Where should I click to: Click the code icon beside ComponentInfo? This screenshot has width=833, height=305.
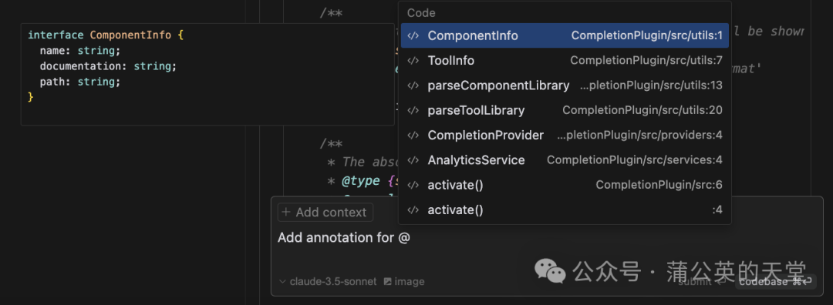[x=413, y=36]
